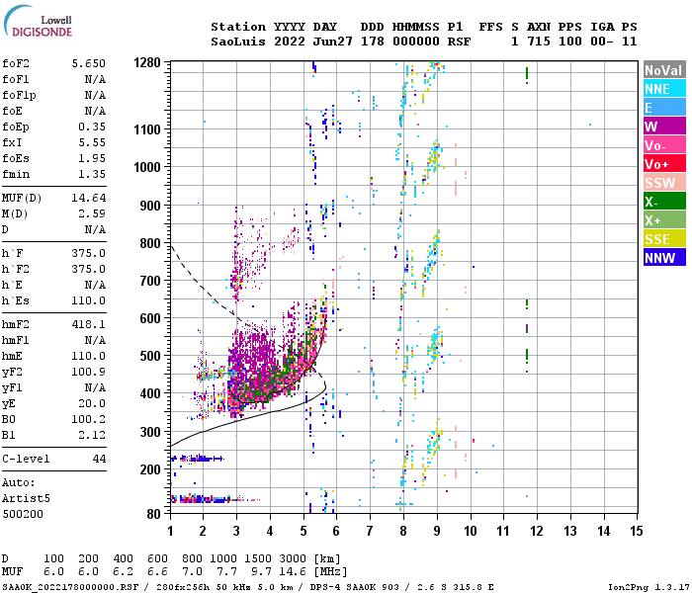Image resolution: width=692 pixels, height=593 pixels.
Task: Click the 000000 time value in header
Action: coord(416,42)
